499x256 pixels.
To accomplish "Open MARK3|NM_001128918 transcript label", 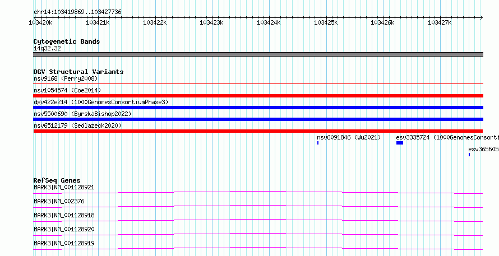I will pyautogui.click(x=64, y=215).
